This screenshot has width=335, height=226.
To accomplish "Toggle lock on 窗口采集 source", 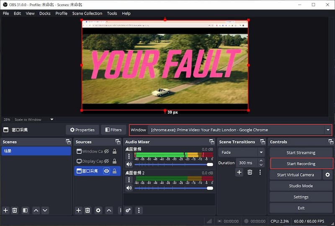I will coord(114,171).
